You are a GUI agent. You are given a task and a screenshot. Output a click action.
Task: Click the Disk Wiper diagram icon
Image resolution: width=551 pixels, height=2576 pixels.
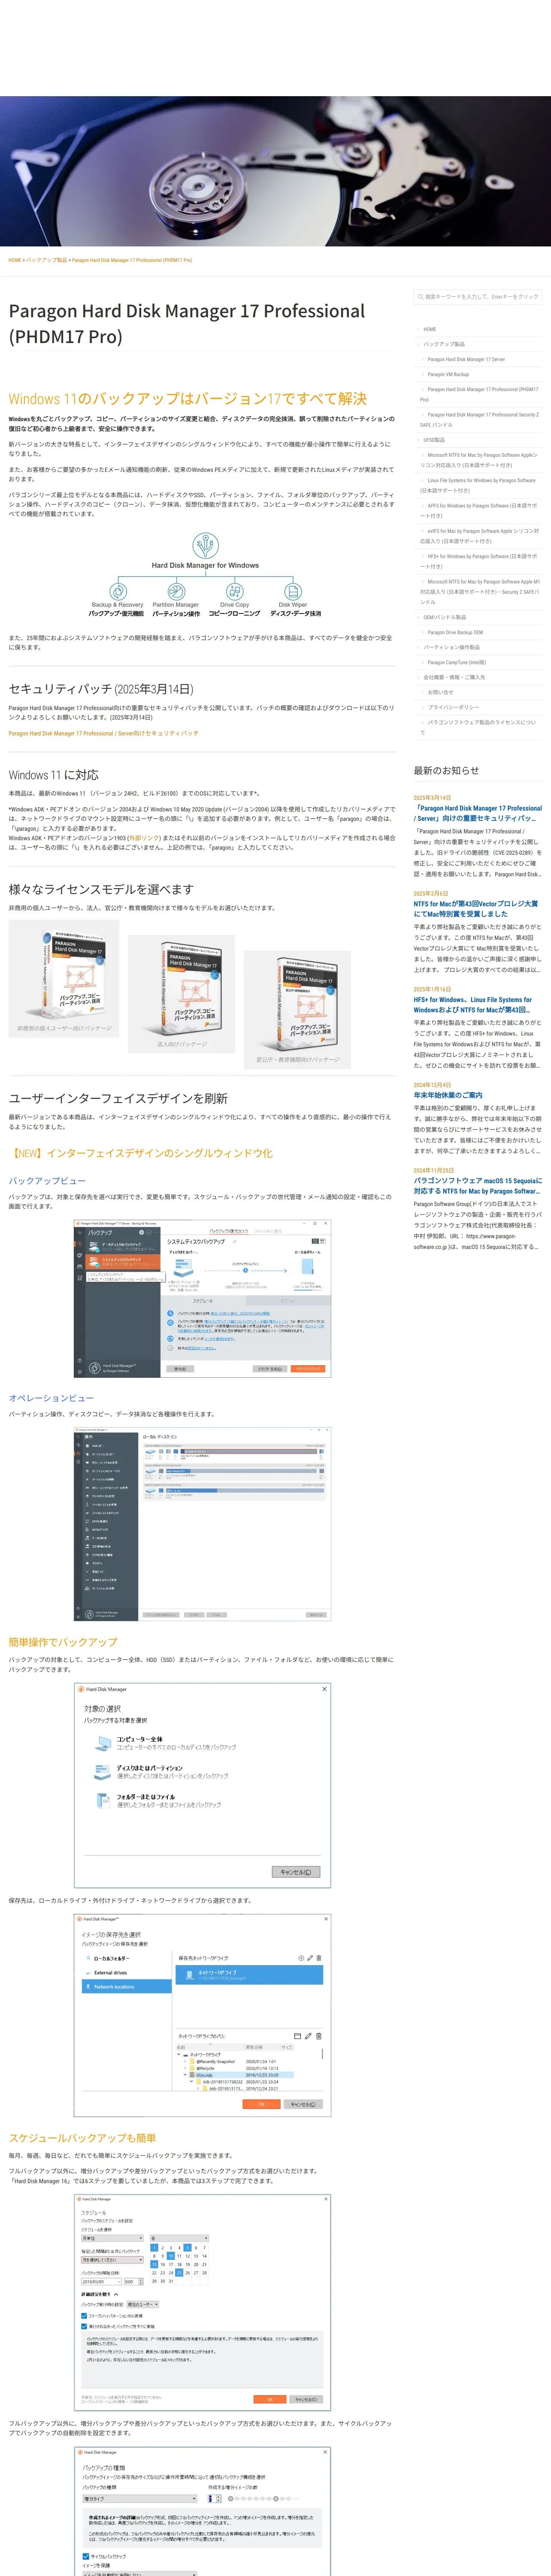pos(293,591)
